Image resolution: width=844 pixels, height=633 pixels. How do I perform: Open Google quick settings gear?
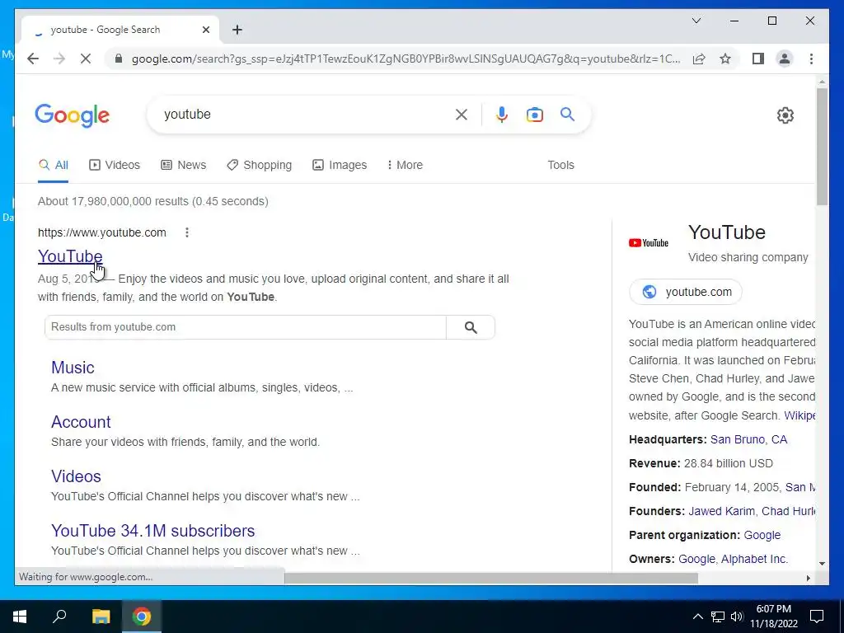coord(785,115)
